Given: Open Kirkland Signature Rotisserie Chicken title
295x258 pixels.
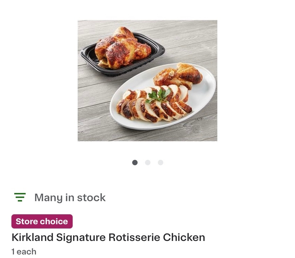Looking at the screenshot, I should point(108,237).
